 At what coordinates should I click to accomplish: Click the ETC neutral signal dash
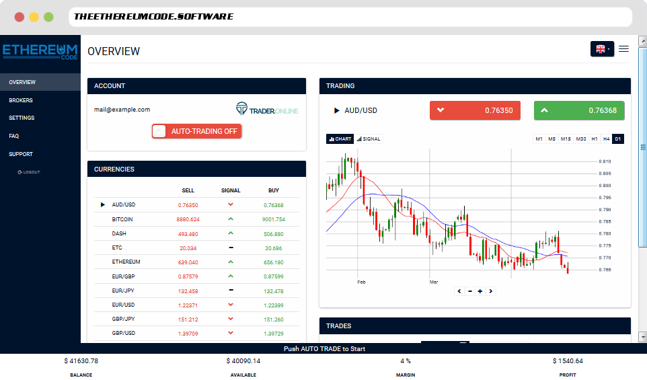point(231,248)
